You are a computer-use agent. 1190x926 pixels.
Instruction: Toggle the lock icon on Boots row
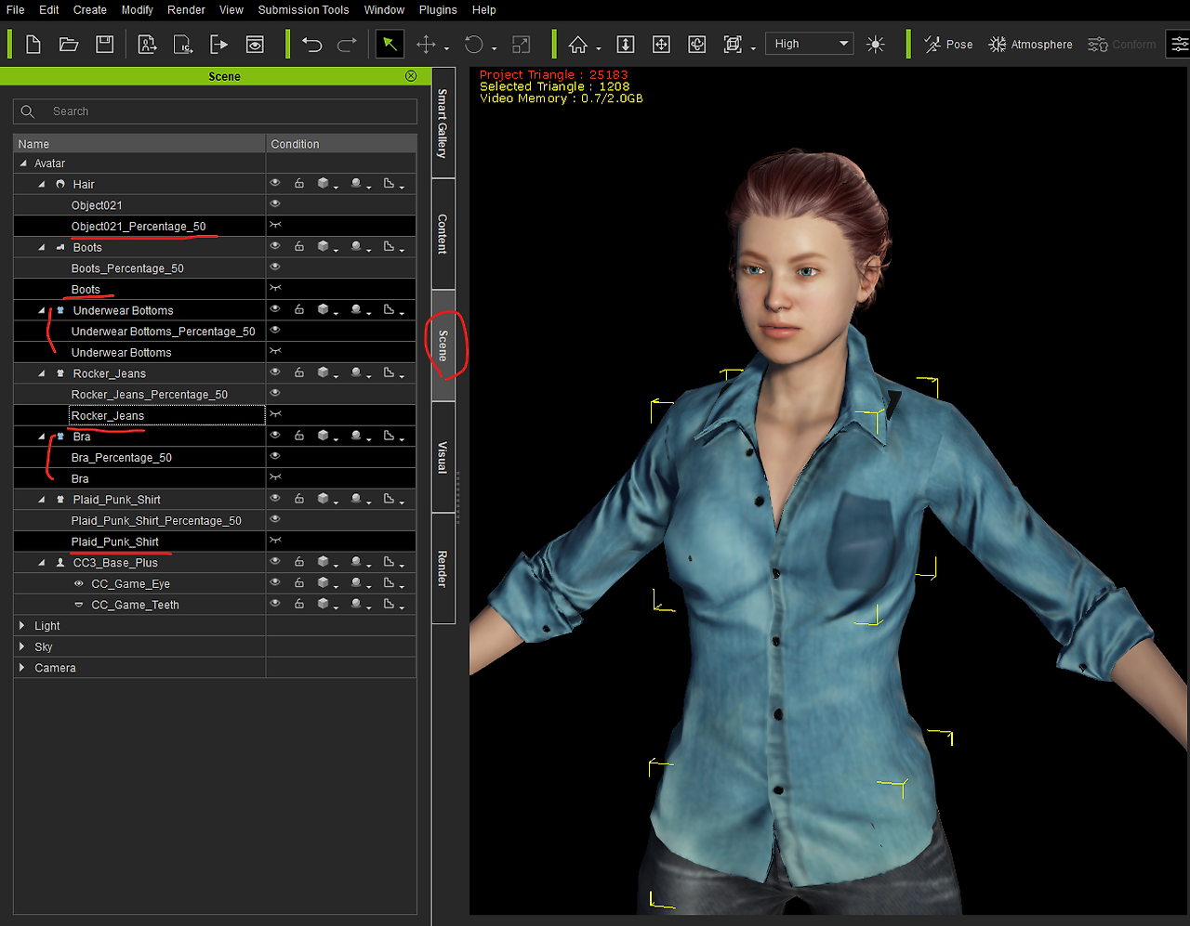point(299,247)
